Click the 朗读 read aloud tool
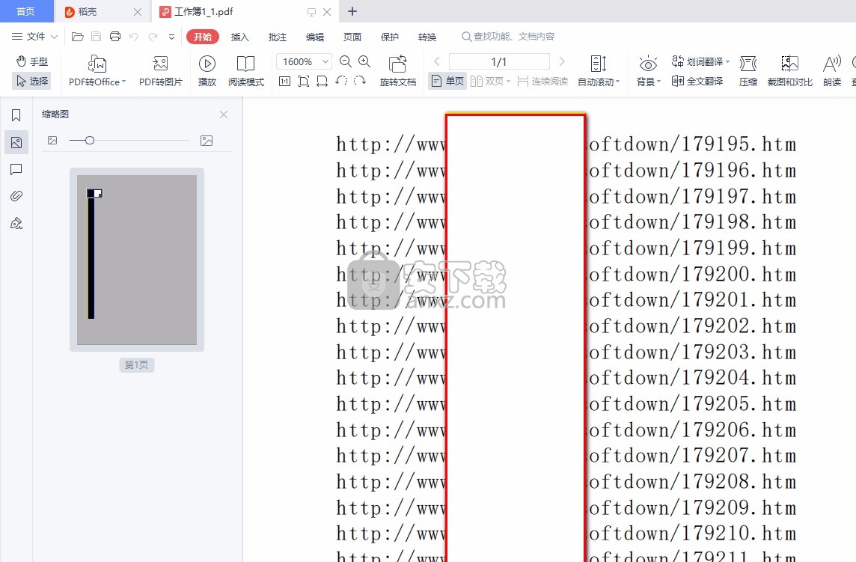 pos(831,71)
